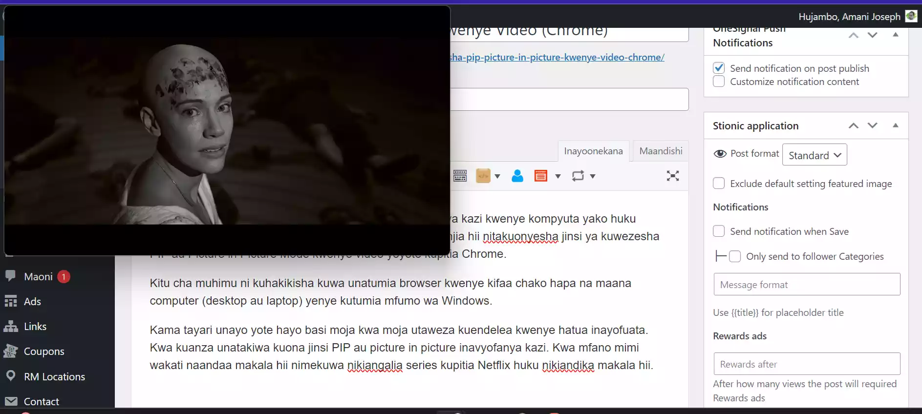
Task: Open the Post format Standard dropdown
Action: pos(815,155)
